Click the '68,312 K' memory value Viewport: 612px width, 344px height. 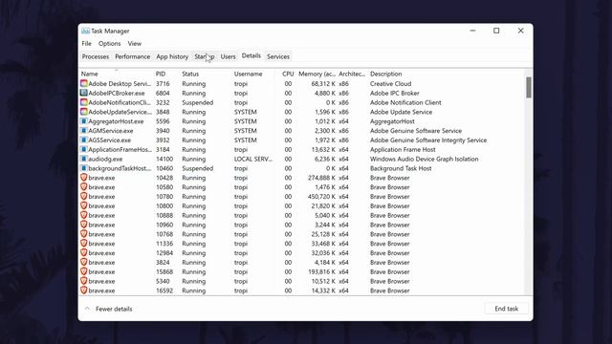[x=323, y=83]
